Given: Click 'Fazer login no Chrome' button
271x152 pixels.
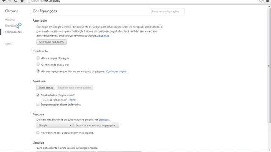Looking at the screenshot, I should [x=52, y=42].
